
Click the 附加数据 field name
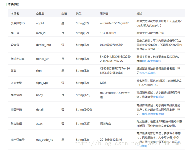pyautogui.click(x=16, y=124)
